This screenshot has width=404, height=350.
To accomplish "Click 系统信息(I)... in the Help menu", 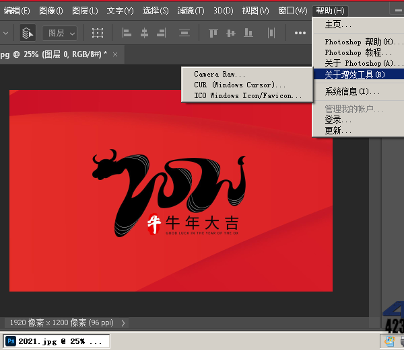I will tap(352, 91).
